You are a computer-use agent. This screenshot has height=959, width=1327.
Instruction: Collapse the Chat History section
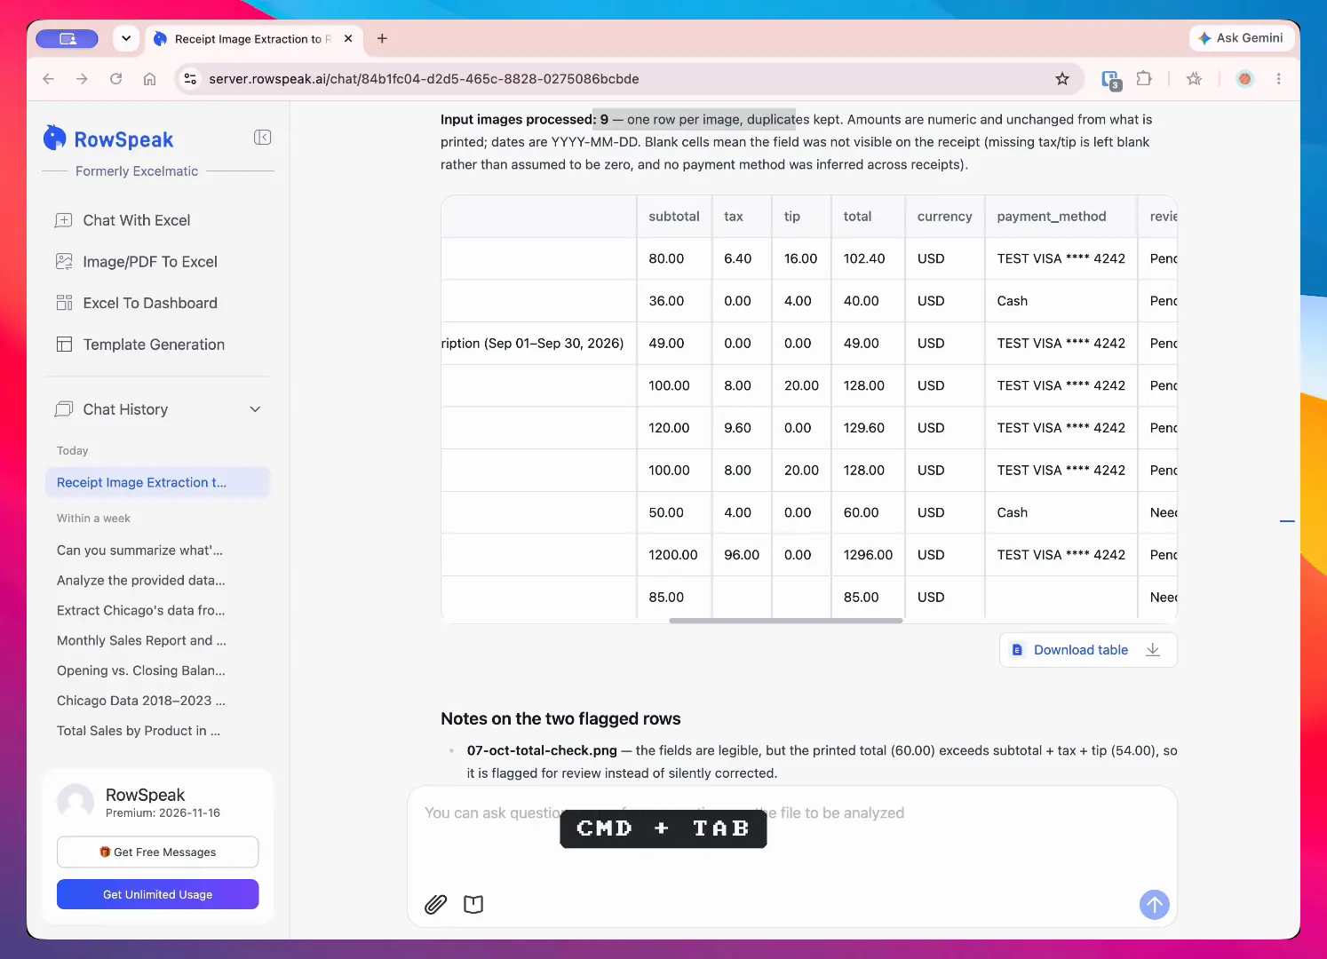point(255,409)
